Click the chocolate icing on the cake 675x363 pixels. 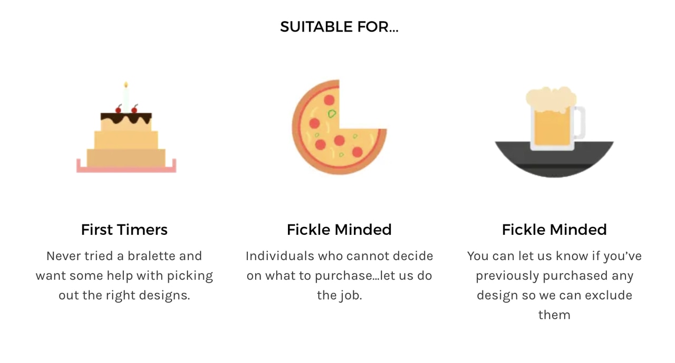click(x=126, y=117)
